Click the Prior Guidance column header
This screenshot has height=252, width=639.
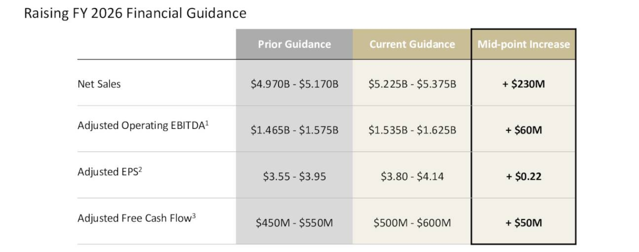tap(294, 44)
